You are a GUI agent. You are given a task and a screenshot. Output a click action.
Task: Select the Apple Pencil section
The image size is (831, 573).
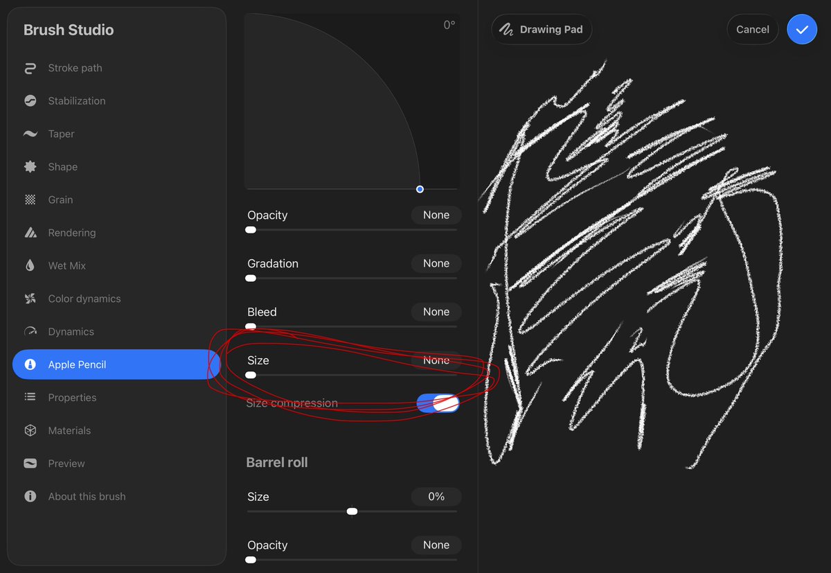116,364
